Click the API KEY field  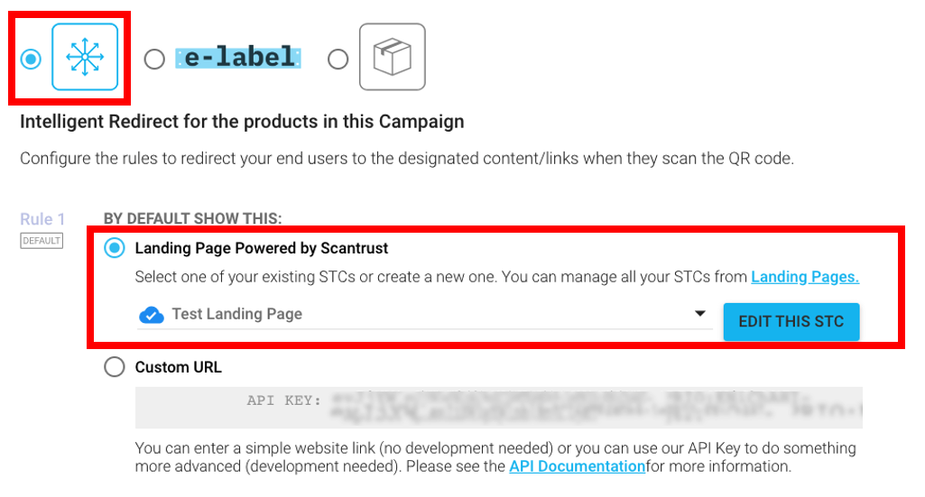[x=498, y=408]
